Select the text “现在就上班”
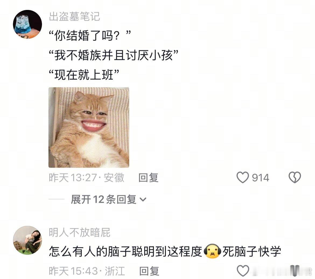 tap(84, 75)
